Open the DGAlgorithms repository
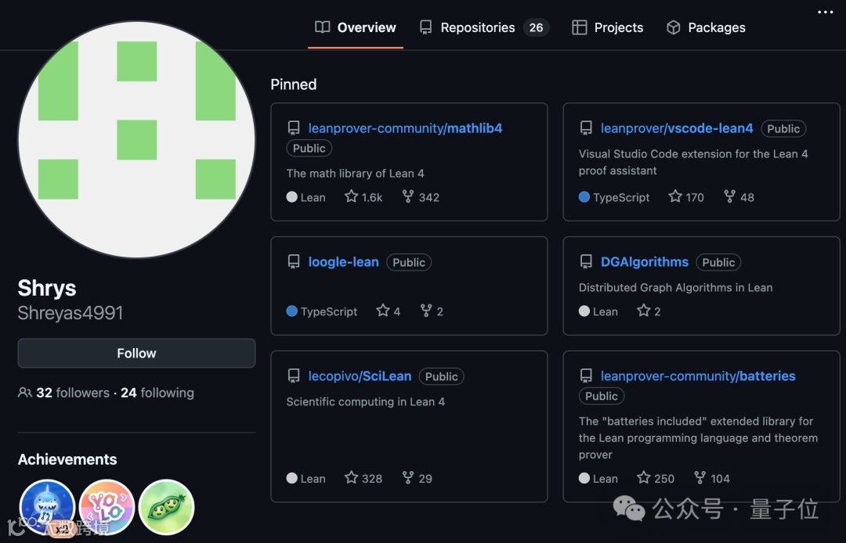The height and width of the screenshot is (543, 846). pyautogui.click(x=644, y=262)
